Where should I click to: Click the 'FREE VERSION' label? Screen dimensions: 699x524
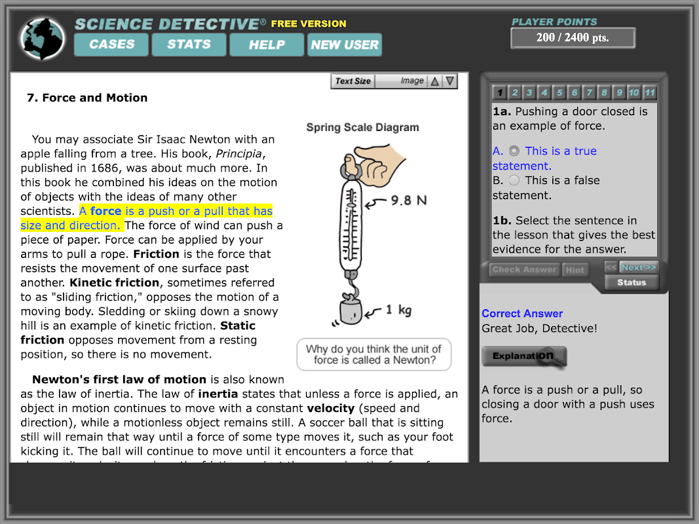click(x=309, y=24)
